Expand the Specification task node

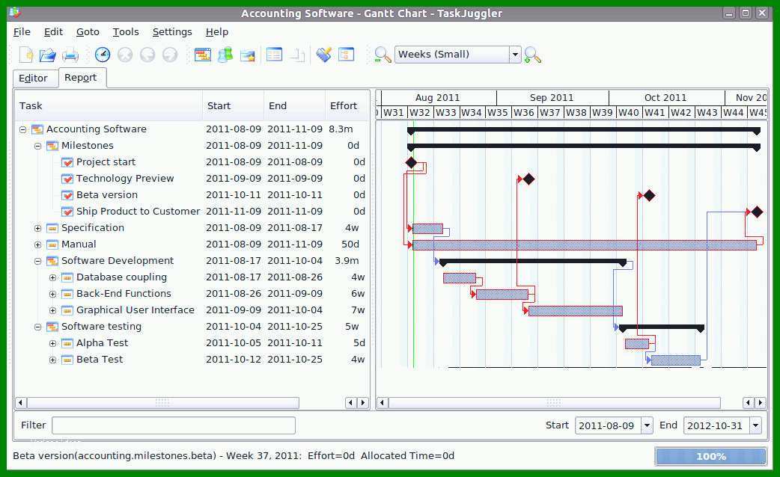38,229
